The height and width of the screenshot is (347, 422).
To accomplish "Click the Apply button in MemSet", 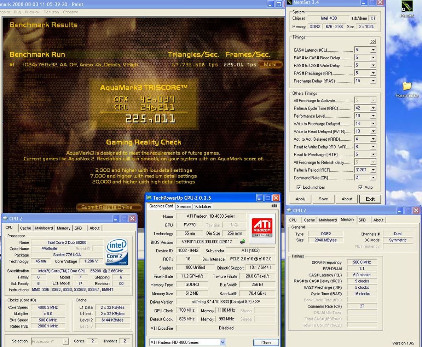I will click(300, 199).
